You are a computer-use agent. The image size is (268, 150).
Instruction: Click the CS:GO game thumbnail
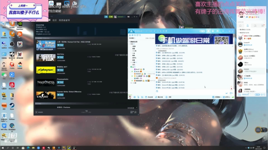46,95
